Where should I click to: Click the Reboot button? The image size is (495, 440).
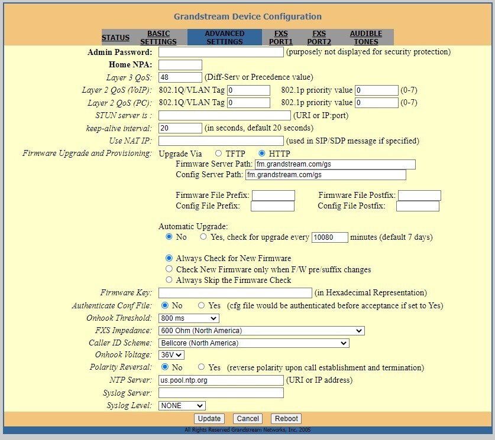tap(286, 419)
